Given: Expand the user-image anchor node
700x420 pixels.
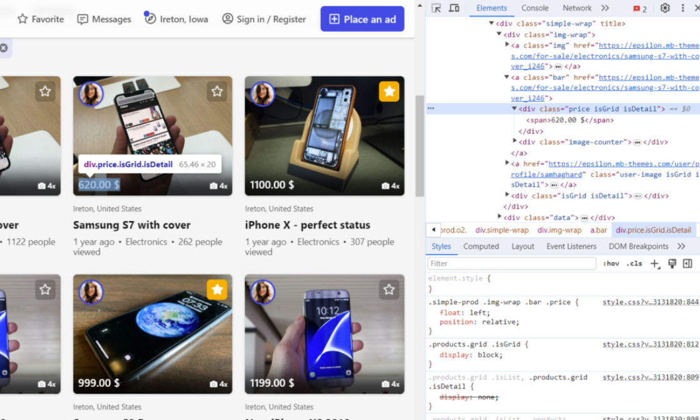Looking at the screenshot, I should click(x=507, y=163).
